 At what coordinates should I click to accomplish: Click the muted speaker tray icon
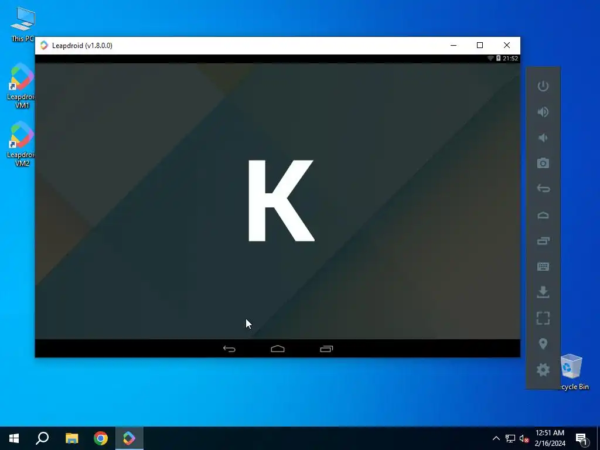click(524, 438)
